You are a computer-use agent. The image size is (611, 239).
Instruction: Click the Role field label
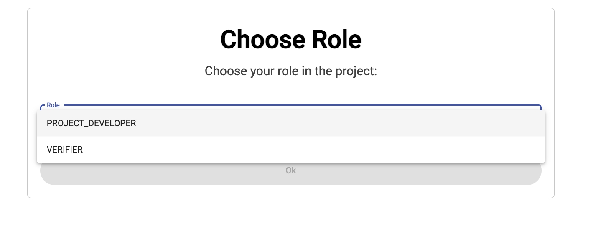(53, 105)
